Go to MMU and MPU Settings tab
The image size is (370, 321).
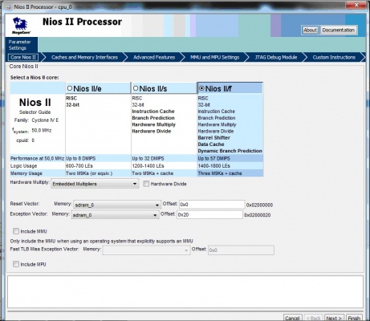click(x=215, y=57)
